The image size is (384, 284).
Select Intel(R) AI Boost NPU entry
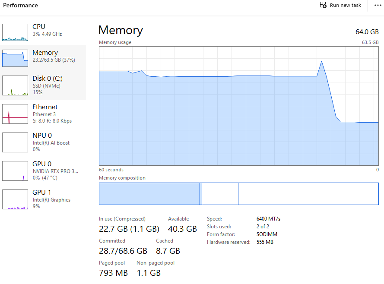pyautogui.click(x=51, y=142)
